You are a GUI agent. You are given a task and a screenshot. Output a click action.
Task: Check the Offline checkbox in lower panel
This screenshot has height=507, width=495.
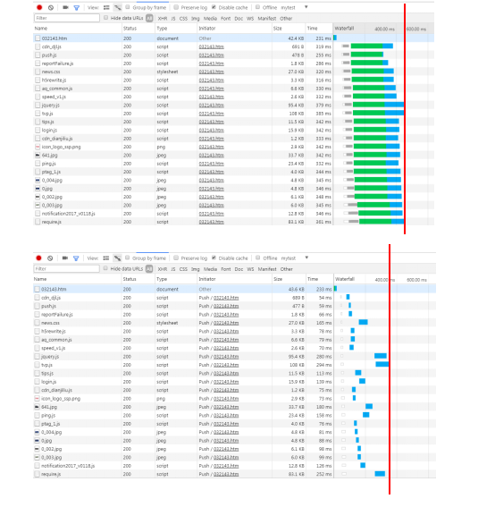click(258, 258)
